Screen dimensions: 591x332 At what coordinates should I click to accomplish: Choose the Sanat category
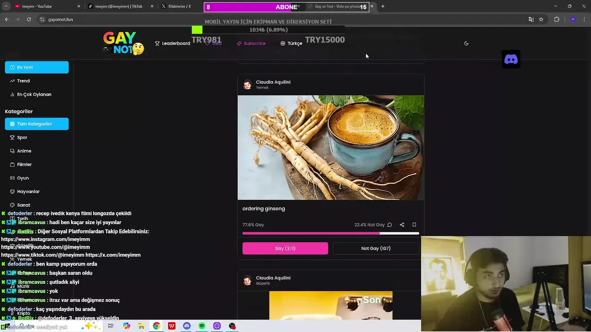(37, 205)
